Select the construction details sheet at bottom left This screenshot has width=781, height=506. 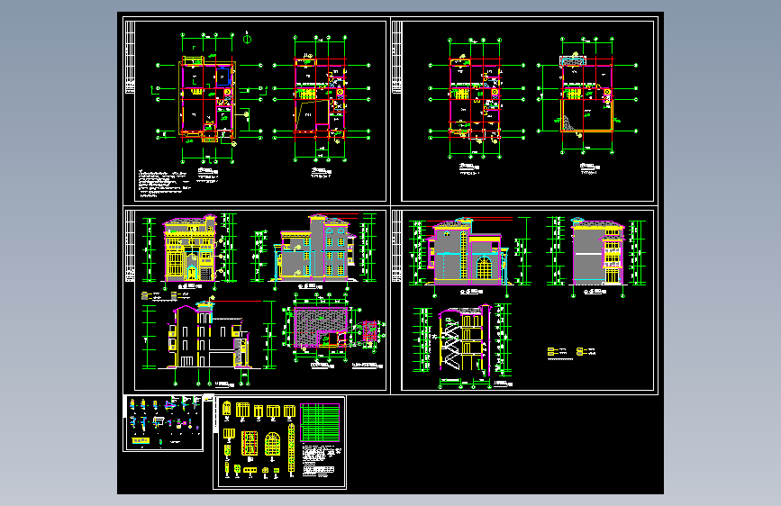point(163,423)
